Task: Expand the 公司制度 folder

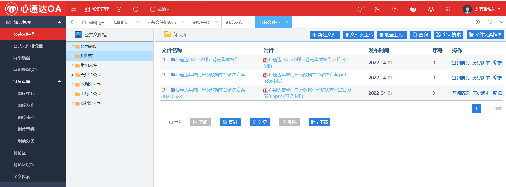Action: (x=73, y=46)
